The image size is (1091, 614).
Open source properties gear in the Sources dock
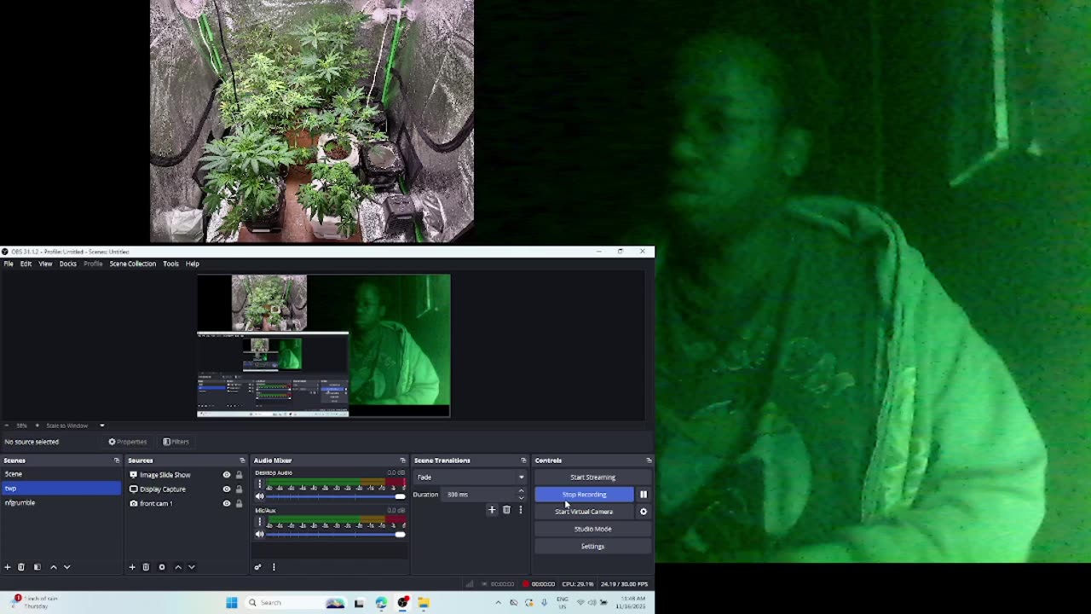pos(162,567)
